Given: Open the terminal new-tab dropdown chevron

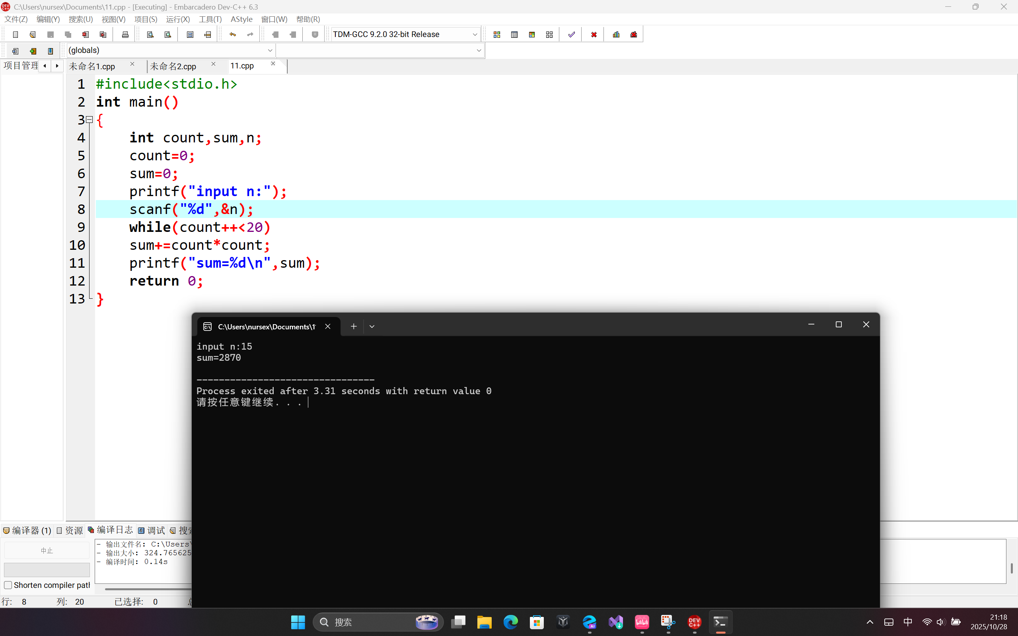Looking at the screenshot, I should [x=372, y=327].
